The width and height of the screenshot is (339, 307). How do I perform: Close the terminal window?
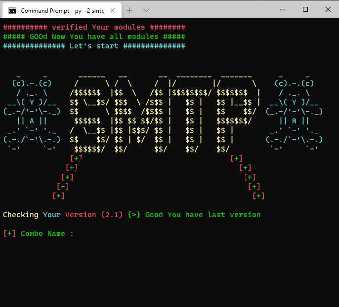tap(328, 9)
